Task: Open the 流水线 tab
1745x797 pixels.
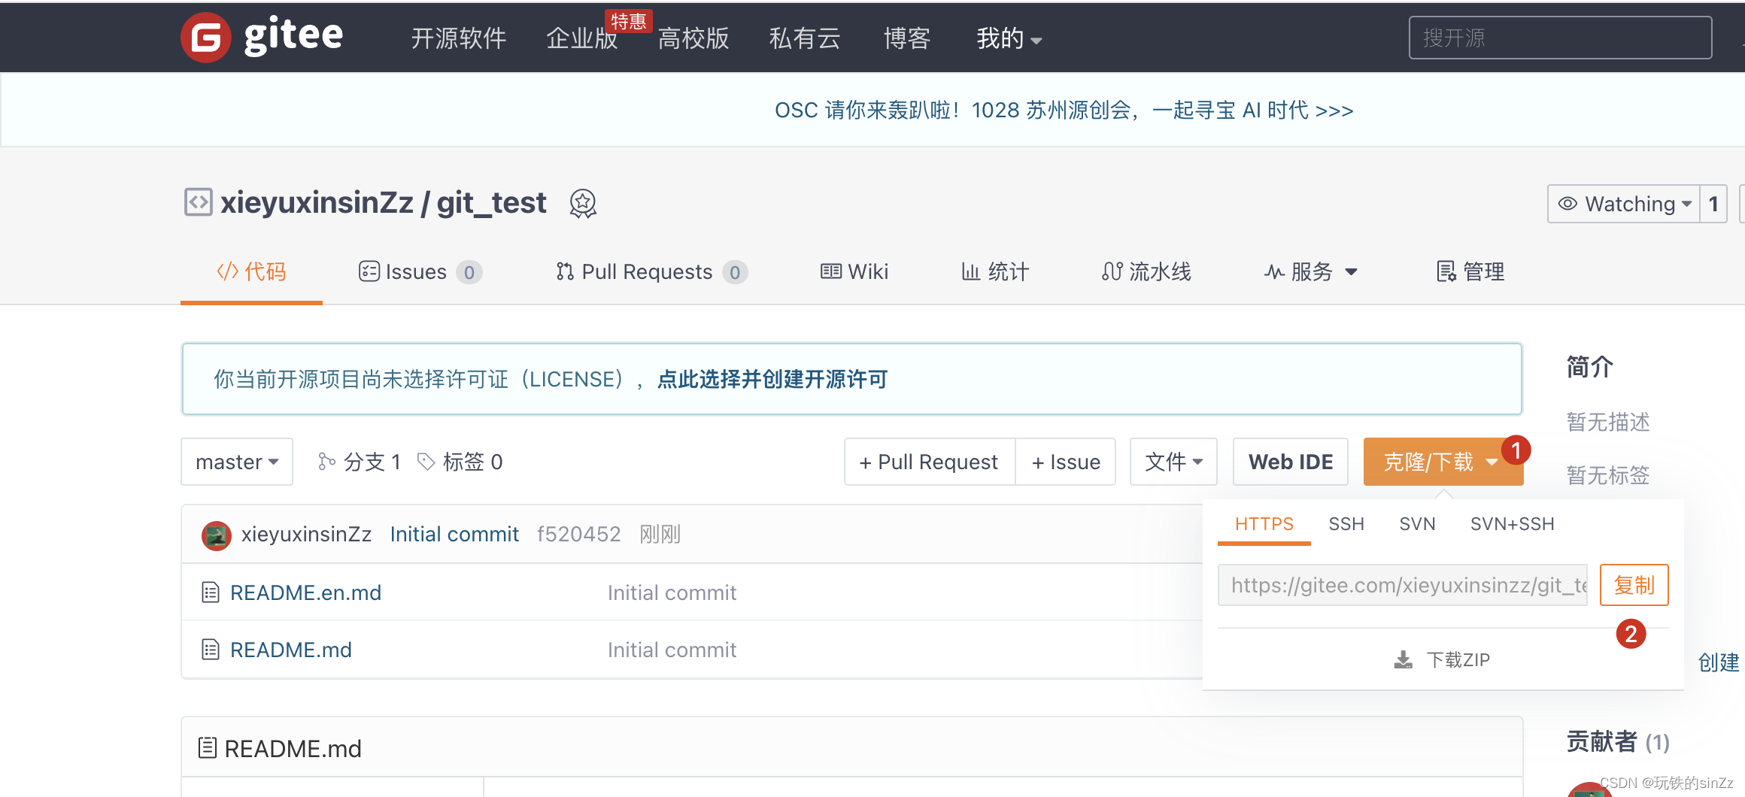Action: click(1146, 271)
